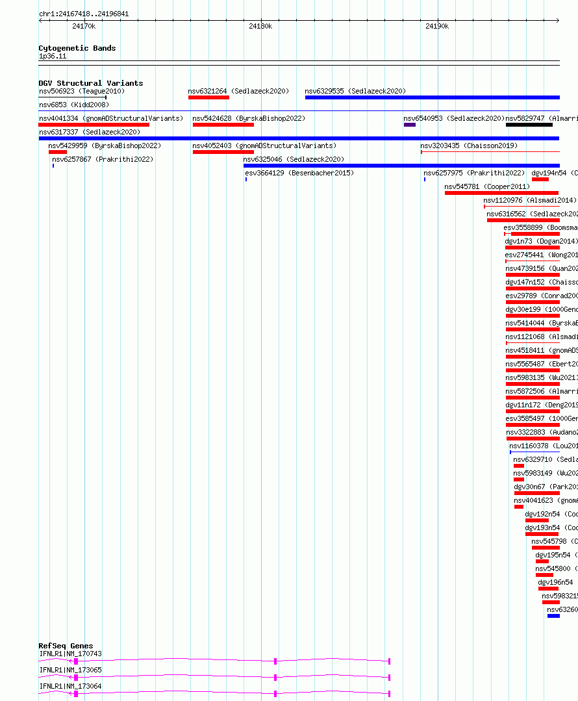
Task: Click the dgv192n54 variant label
Action: [551, 514]
